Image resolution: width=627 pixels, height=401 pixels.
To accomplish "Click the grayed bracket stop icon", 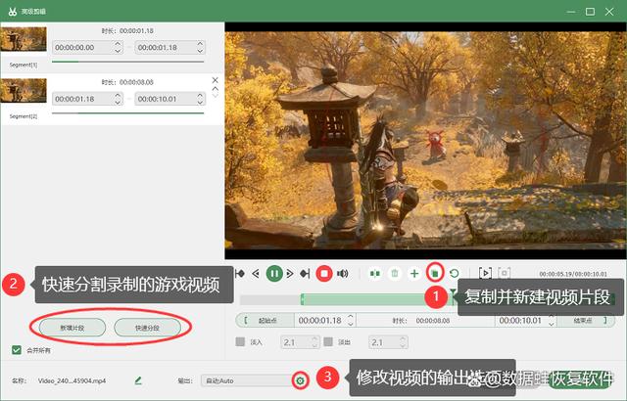I will [505, 273].
